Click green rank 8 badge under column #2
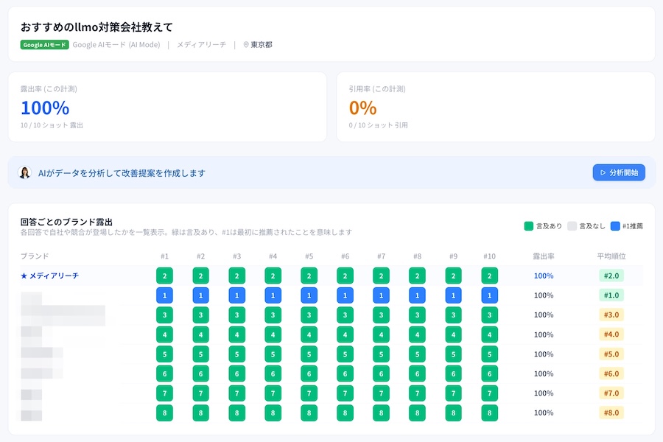 (x=201, y=413)
